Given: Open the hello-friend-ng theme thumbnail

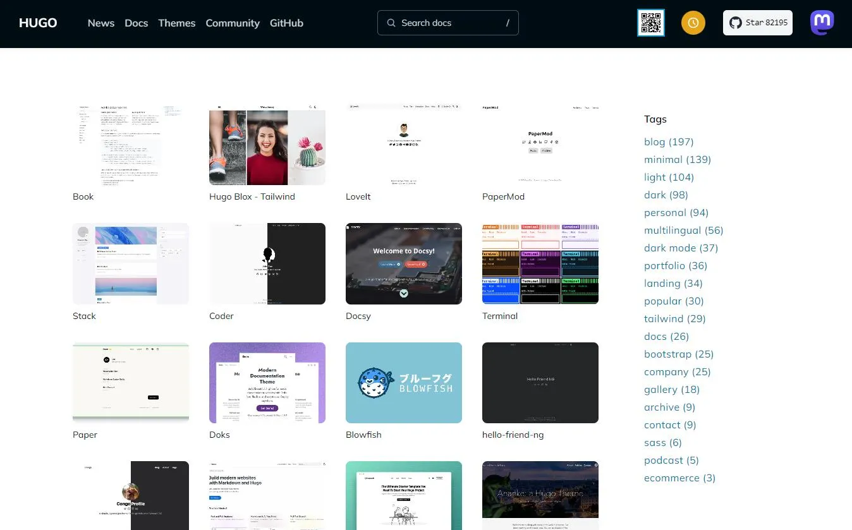Looking at the screenshot, I should pos(540,383).
